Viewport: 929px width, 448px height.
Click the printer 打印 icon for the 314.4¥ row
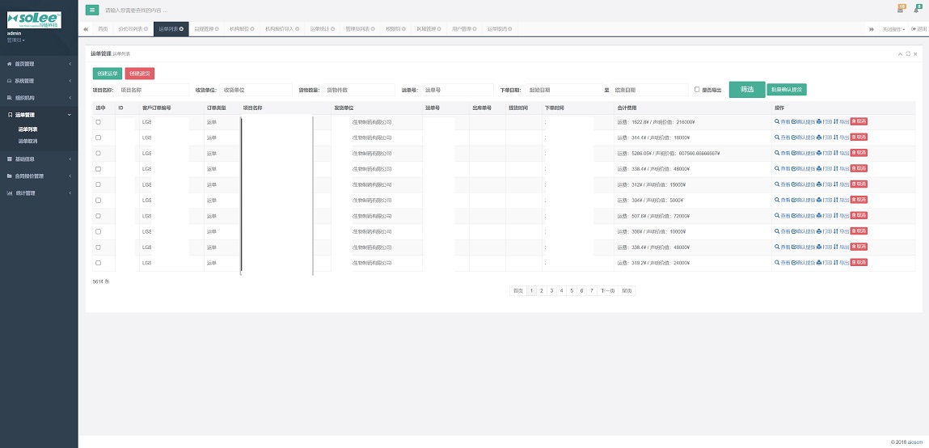coord(819,137)
